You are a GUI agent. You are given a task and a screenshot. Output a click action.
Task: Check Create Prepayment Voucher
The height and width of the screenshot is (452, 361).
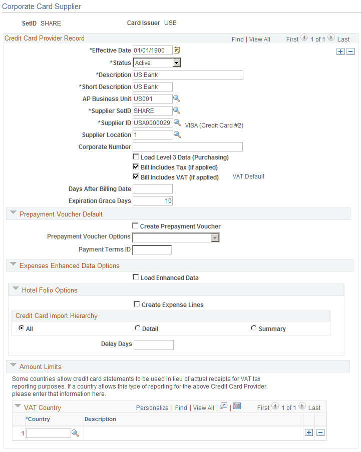click(135, 226)
